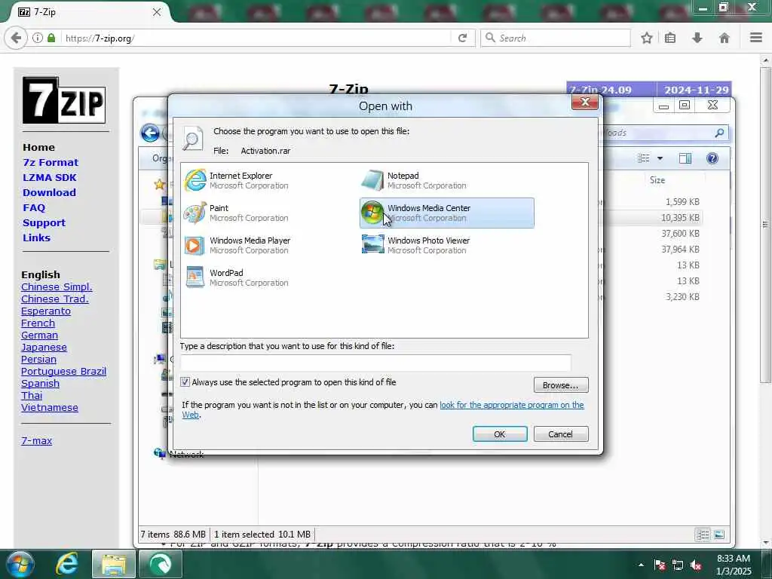Open Internet Explorer from taskbar

[66, 564]
